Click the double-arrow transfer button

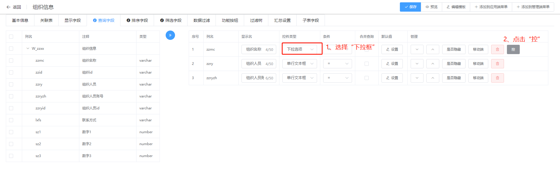[x=170, y=35]
